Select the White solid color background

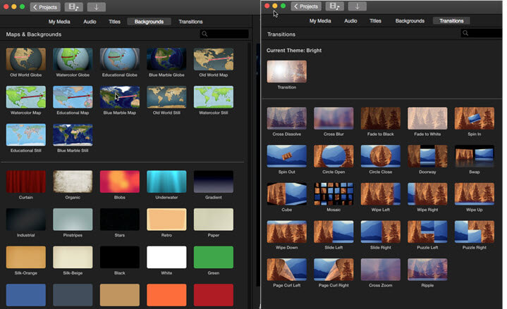[166, 256]
